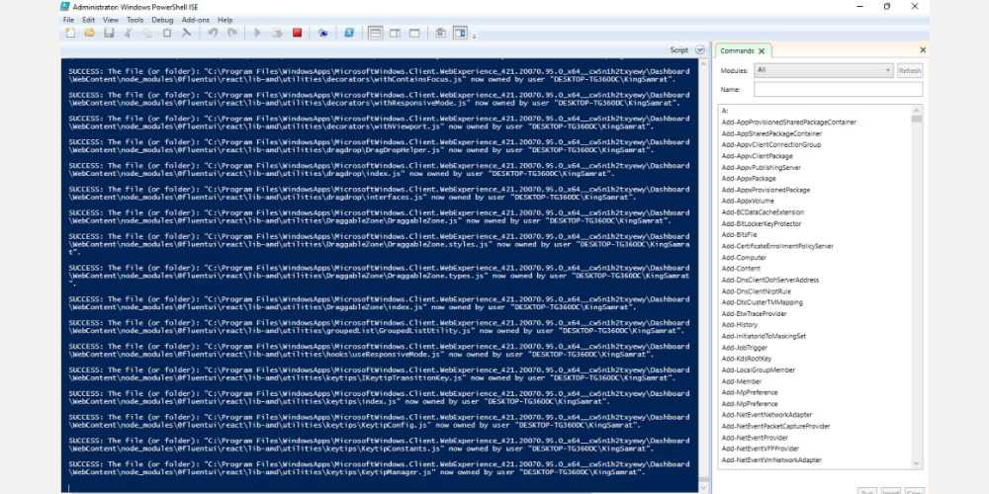Click the Name search input field

(x=838, y=89)
